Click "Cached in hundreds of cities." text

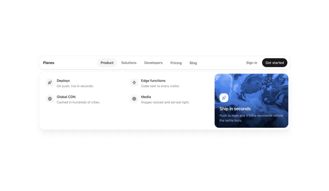coord(78,102)
